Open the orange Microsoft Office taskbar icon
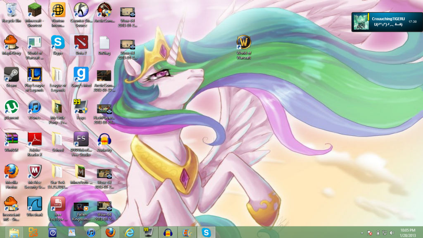The image size is (423, 238). coord(33,233)
